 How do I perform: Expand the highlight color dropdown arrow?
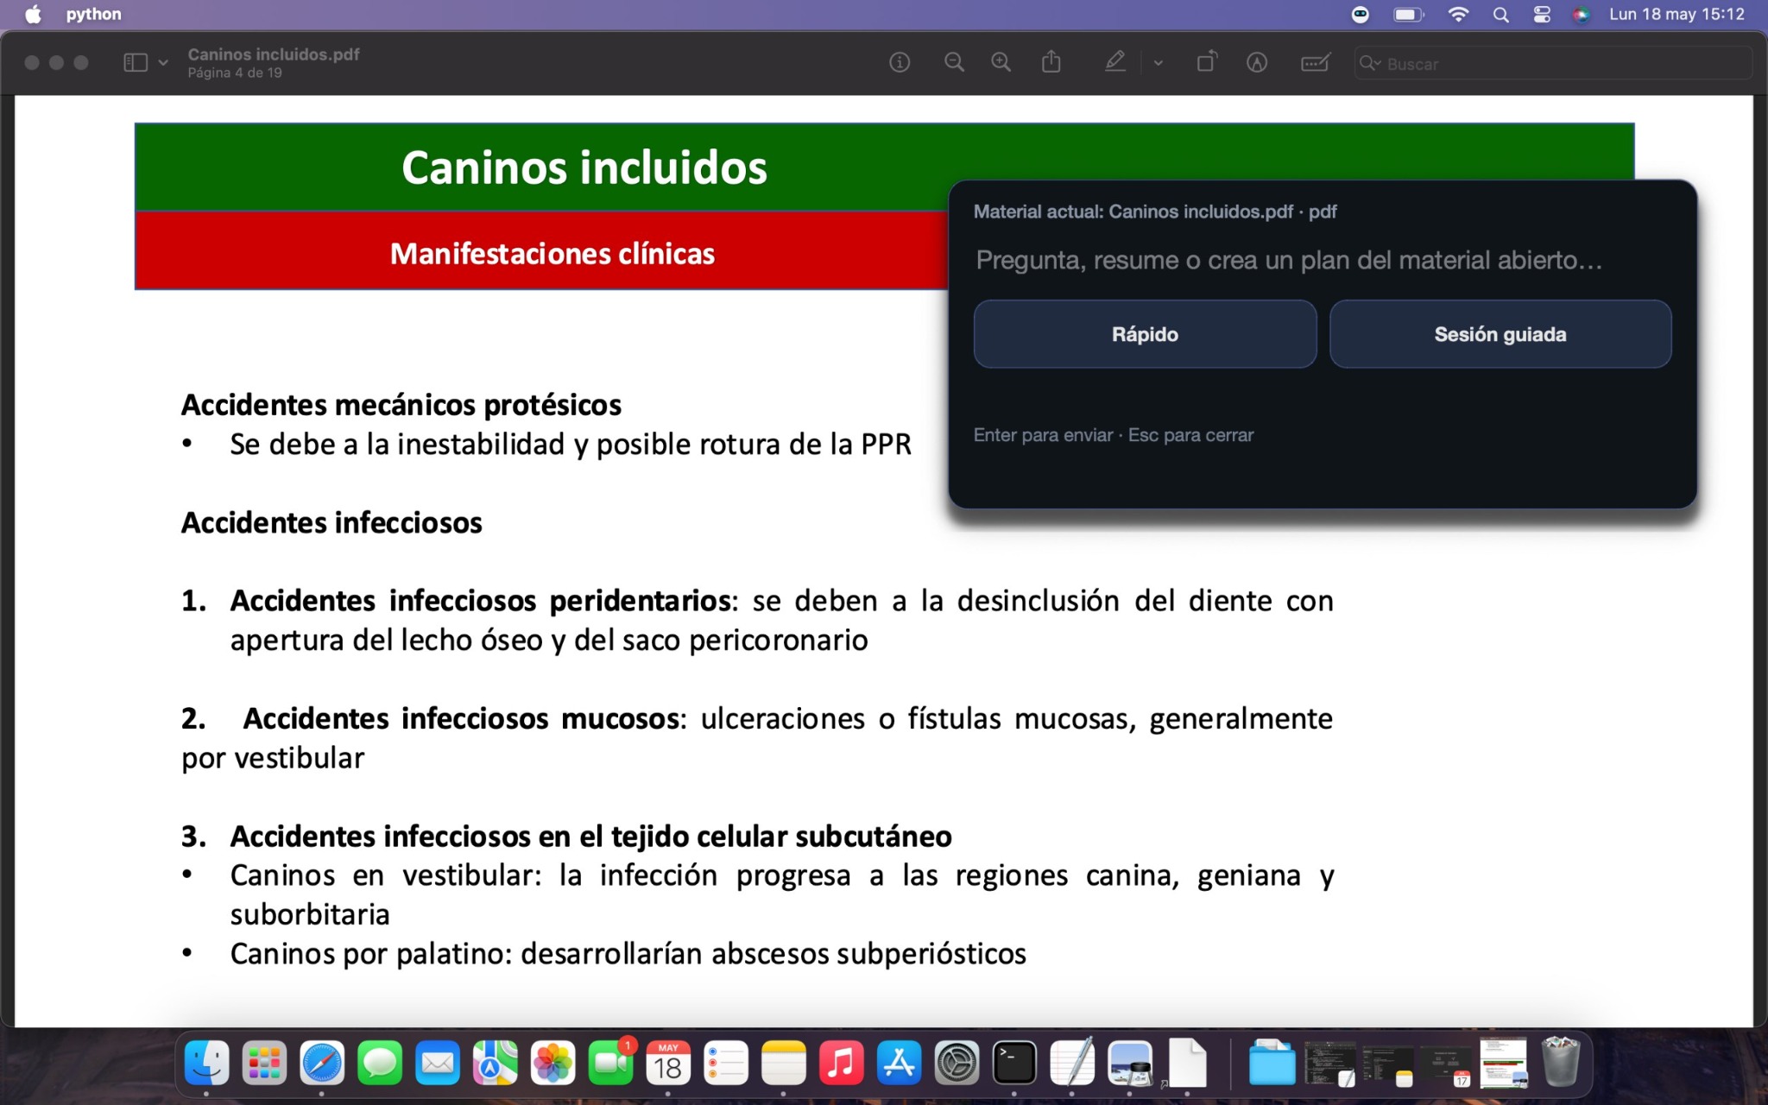point(1159,63)
